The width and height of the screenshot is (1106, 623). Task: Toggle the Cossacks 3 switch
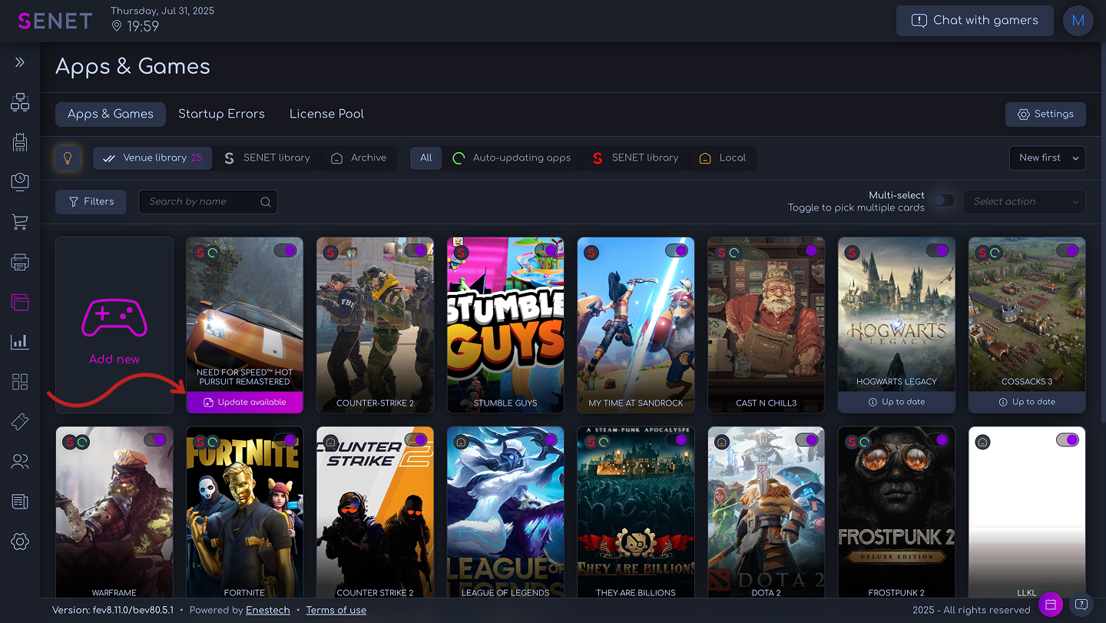tap(1068, 250)
